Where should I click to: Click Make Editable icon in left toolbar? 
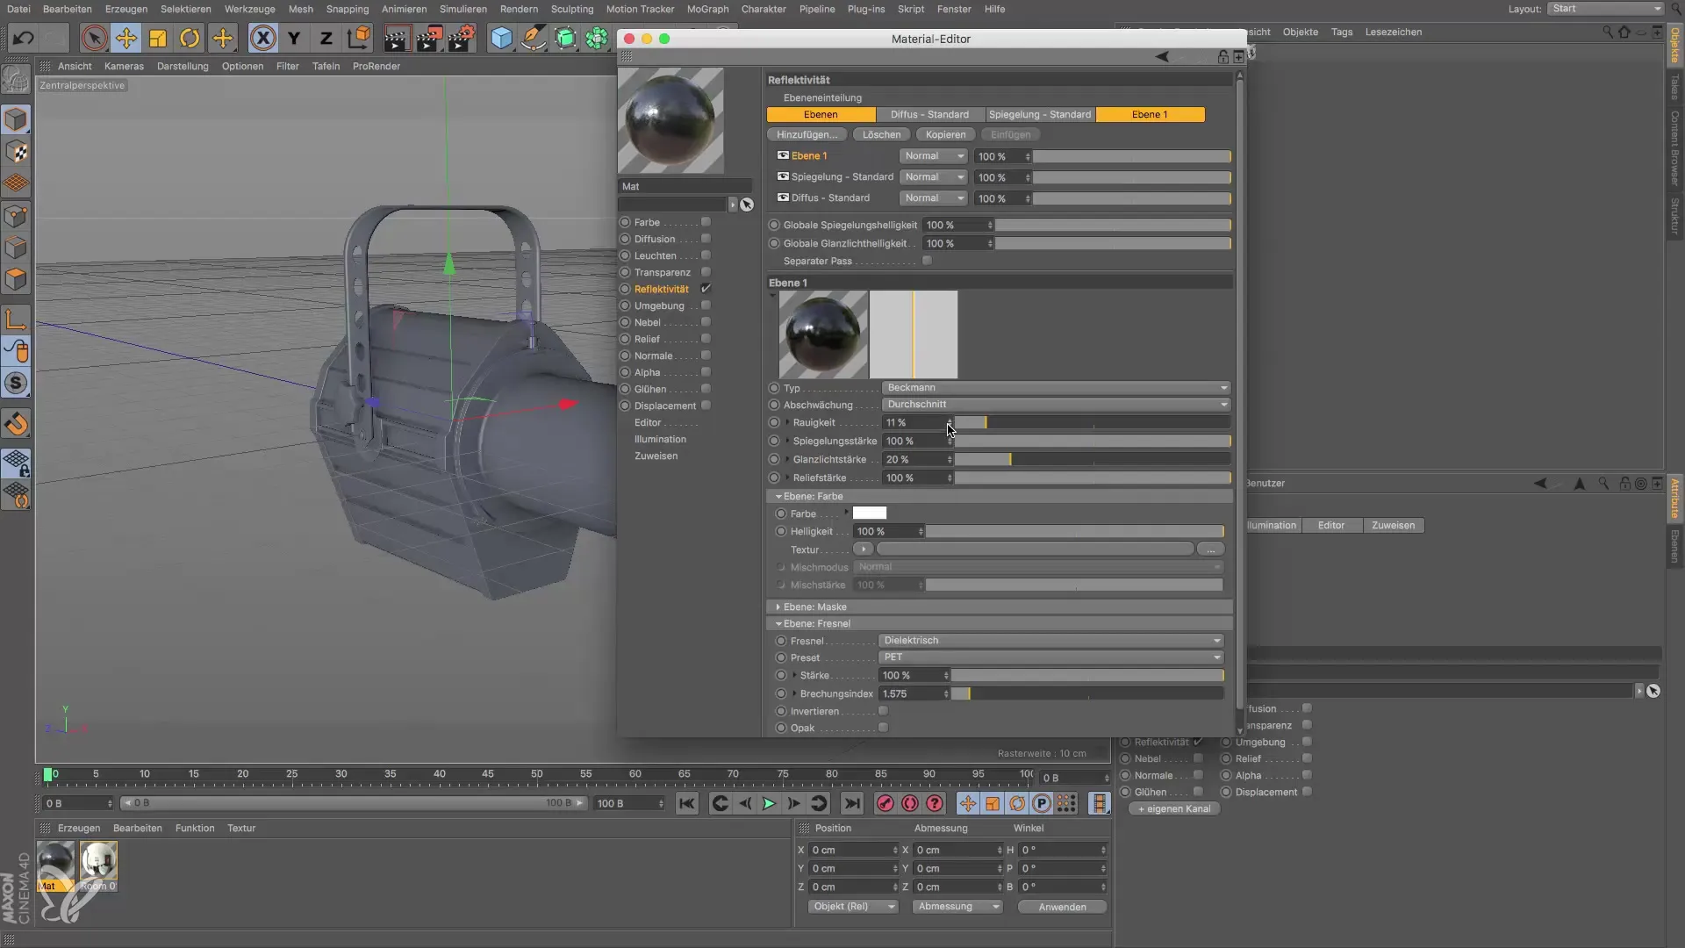click(16, 80)
